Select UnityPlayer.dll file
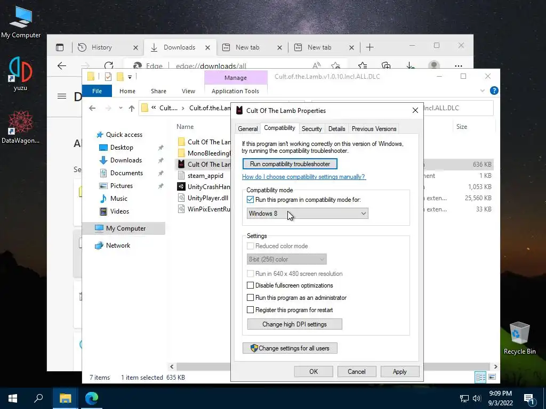Viewport: 546px width, 409px height. 208,198
